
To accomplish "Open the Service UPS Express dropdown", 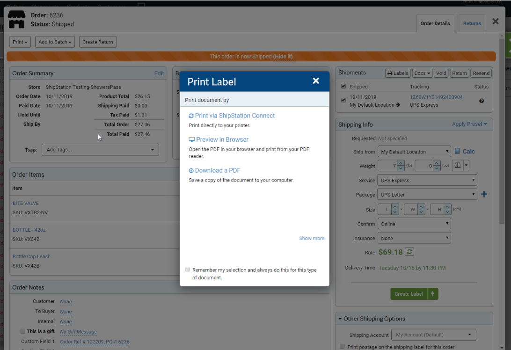I will click(428, 180).
